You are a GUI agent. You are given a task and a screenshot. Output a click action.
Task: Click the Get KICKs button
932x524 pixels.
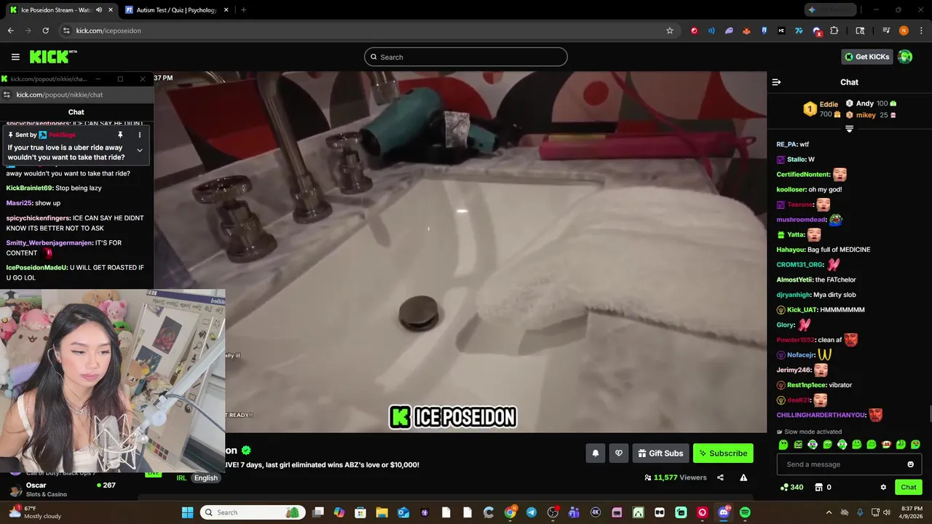coord(866,57)
